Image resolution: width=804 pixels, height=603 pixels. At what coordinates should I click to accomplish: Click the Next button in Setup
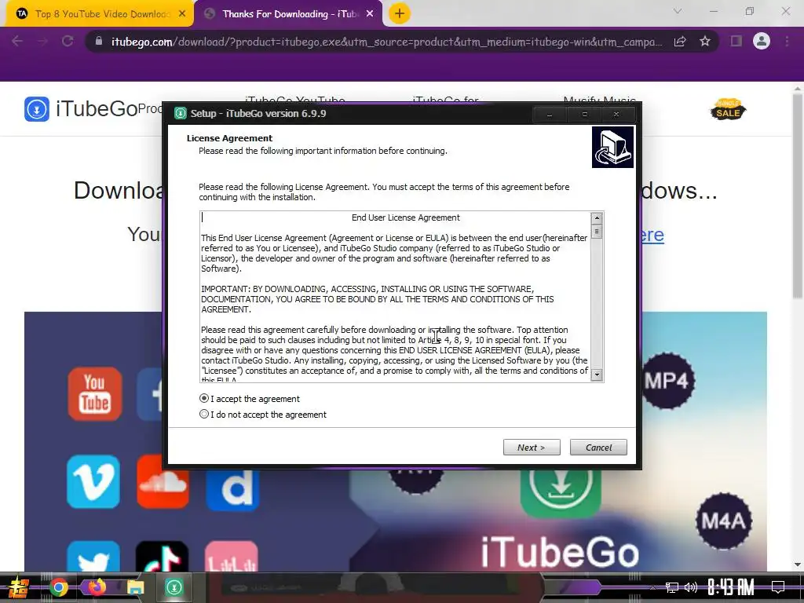tap(532, 447)
